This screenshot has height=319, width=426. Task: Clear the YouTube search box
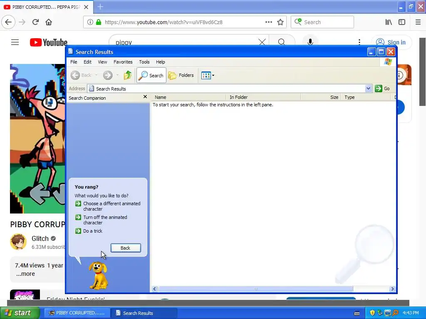[x=262, y=42]
